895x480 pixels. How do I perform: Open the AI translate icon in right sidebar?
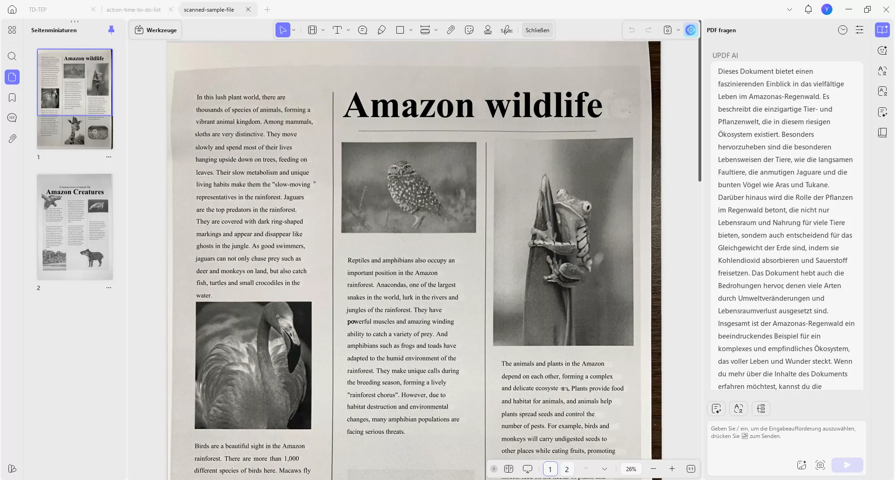[882, 71]
